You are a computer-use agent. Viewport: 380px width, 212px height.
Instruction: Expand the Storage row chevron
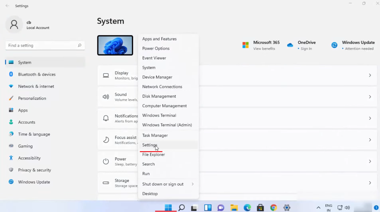click(x=370, y=183)
